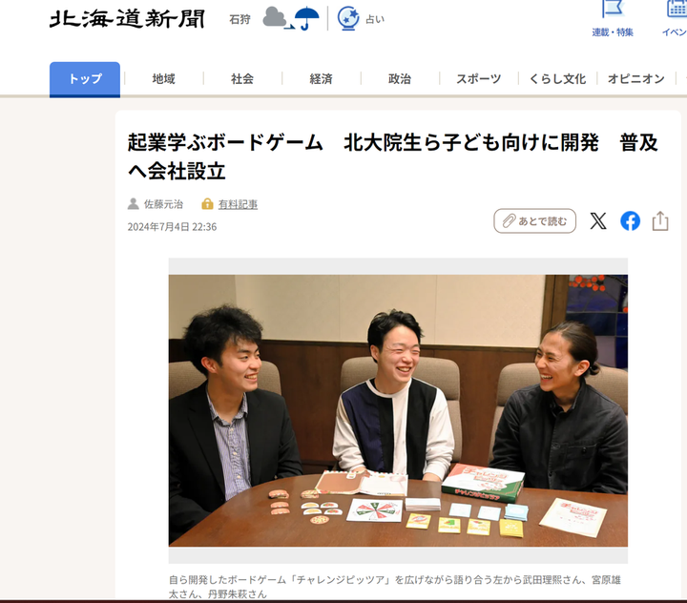
Task: Enlarge the board game article photo
Action: click(x=398, y=410)
